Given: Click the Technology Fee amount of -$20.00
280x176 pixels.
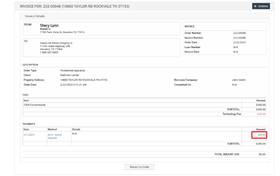Looking at the screenshot, I should pos(261,114).
